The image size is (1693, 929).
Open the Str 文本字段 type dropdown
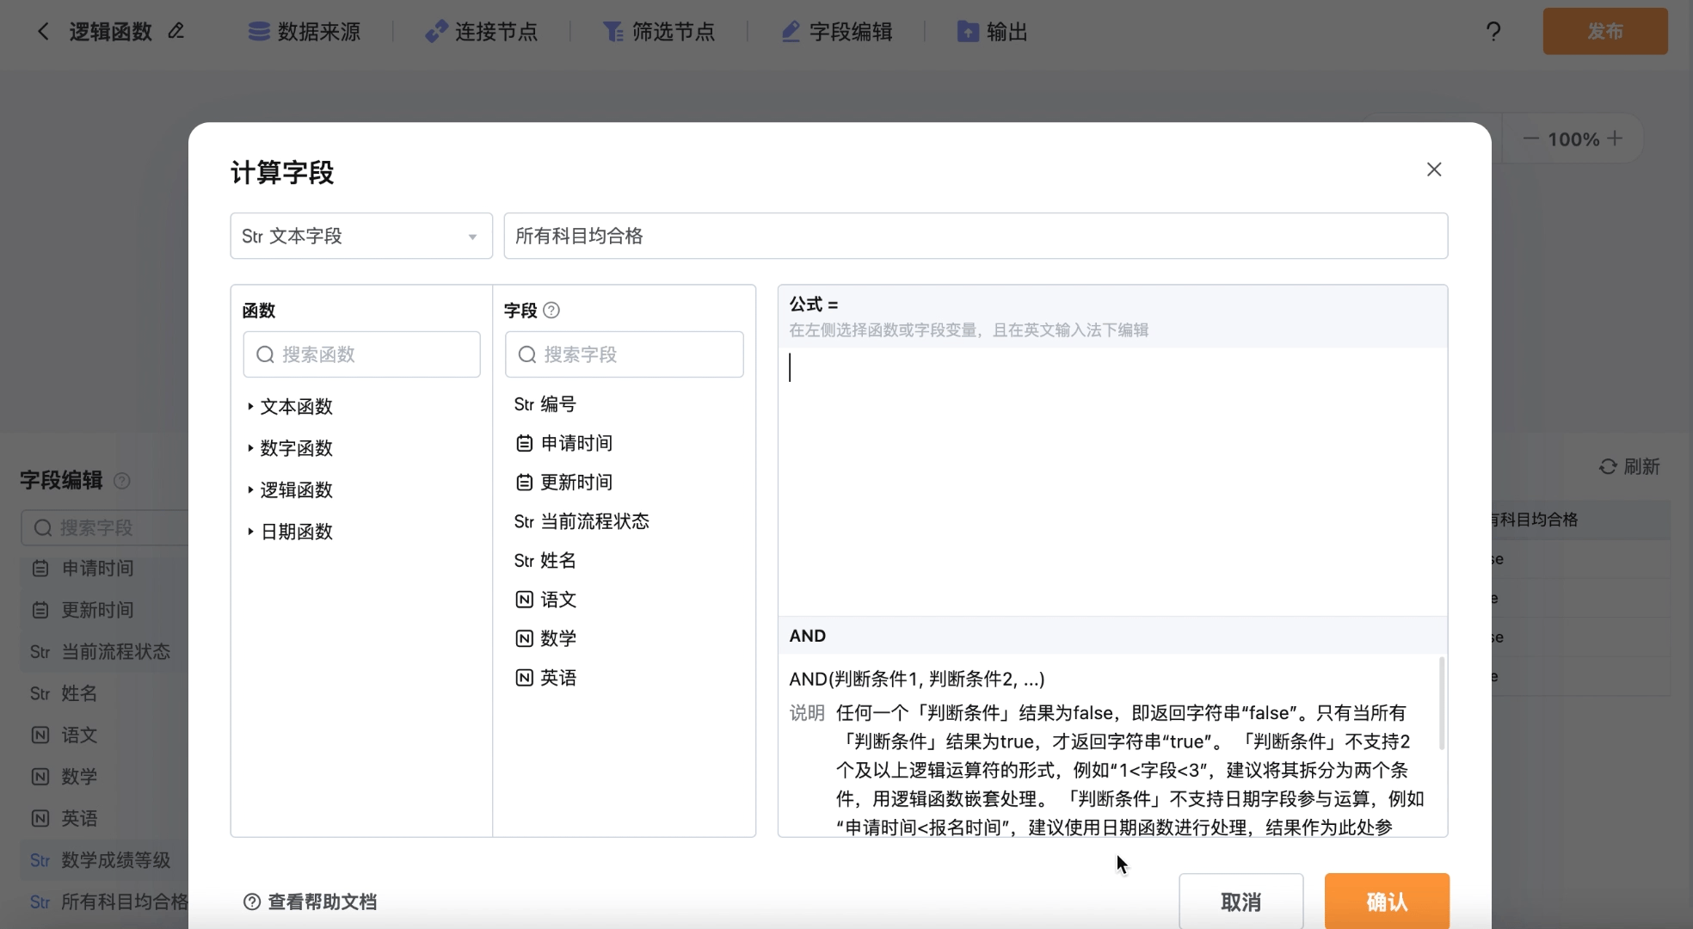click(x=361, y=236)
